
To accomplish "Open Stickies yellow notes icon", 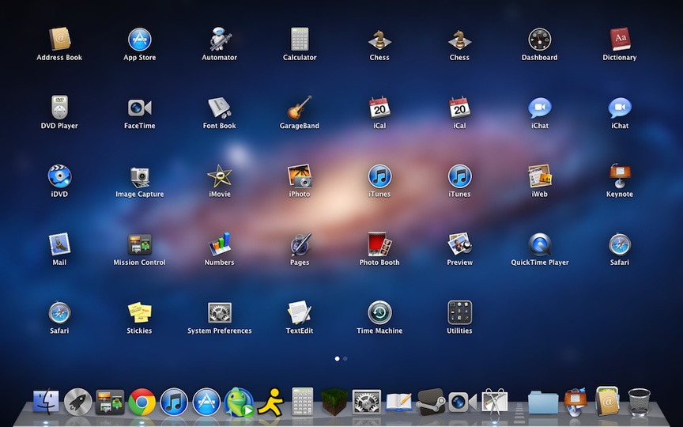I will 139,313.
